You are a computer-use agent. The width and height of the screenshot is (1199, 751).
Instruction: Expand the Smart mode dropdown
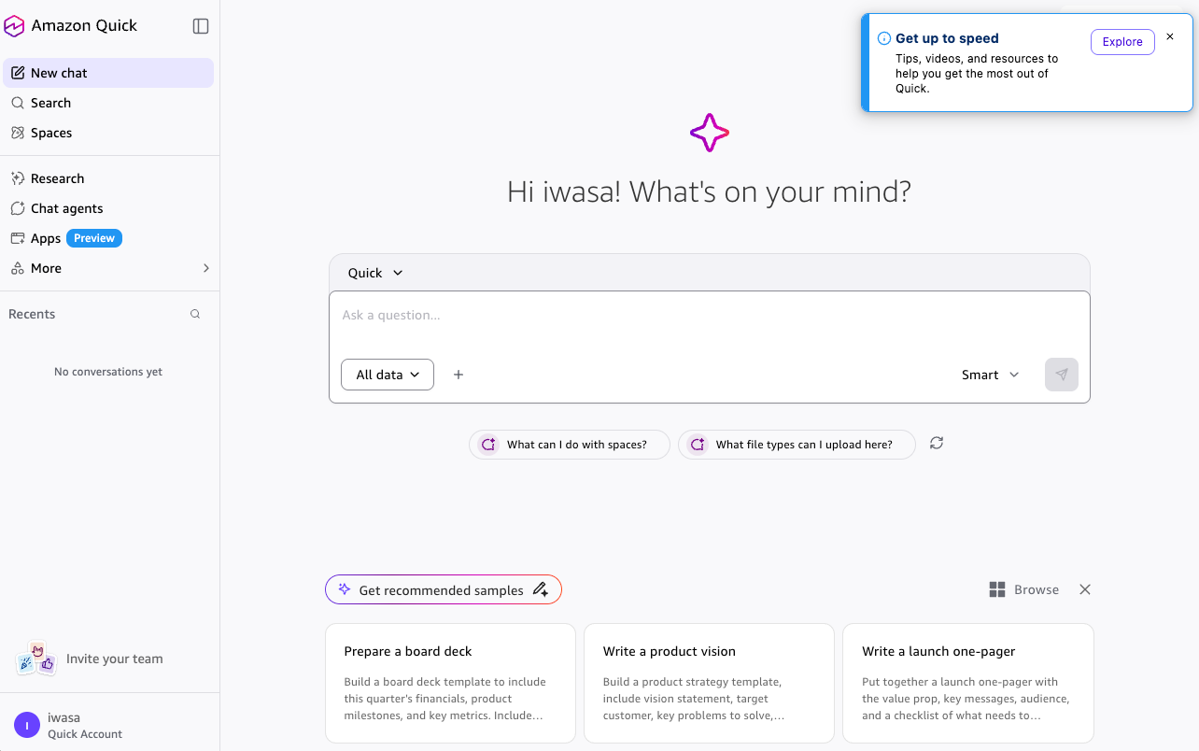click(x=991, y=375)
